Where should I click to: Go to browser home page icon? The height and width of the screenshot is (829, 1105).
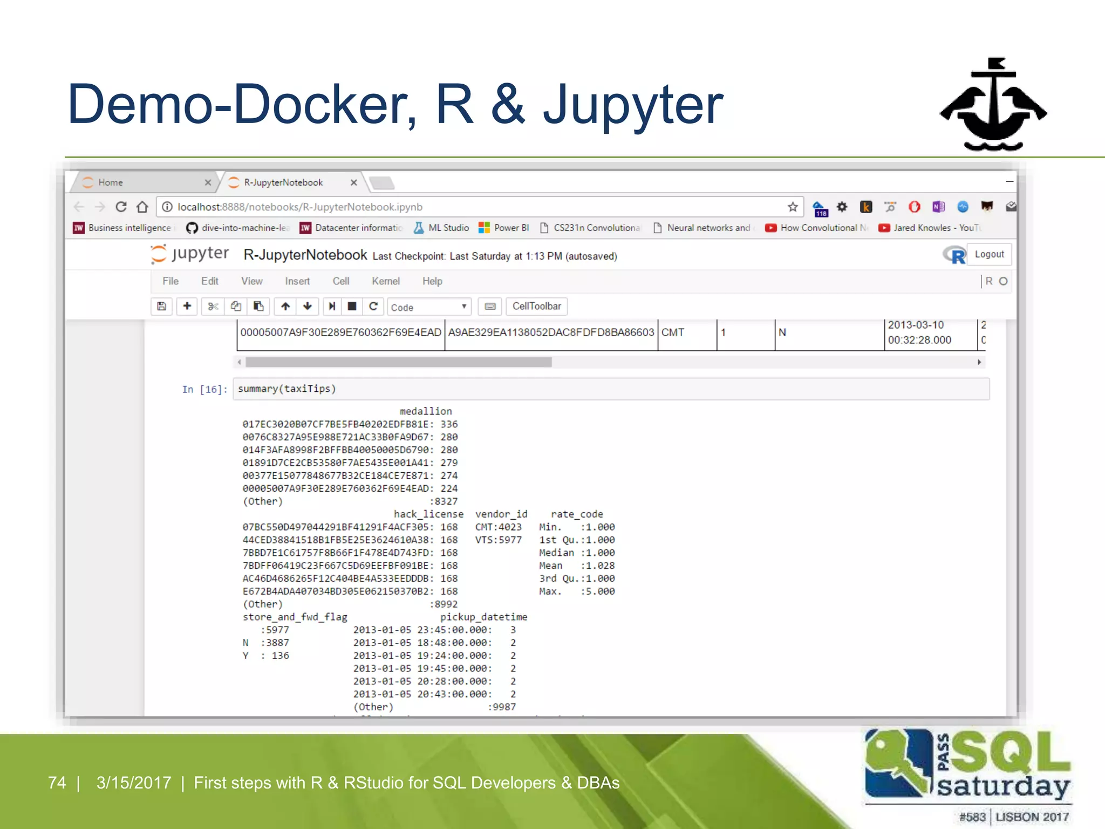142,207
